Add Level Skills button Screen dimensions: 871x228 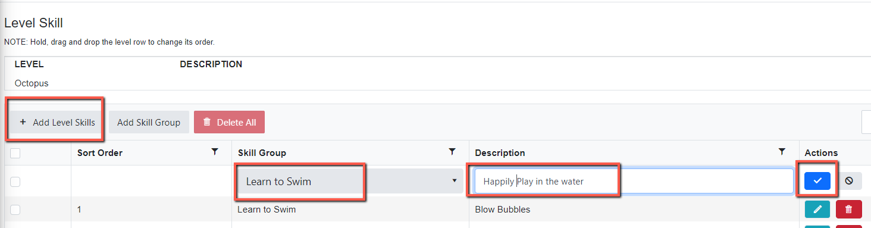(57, 122)
